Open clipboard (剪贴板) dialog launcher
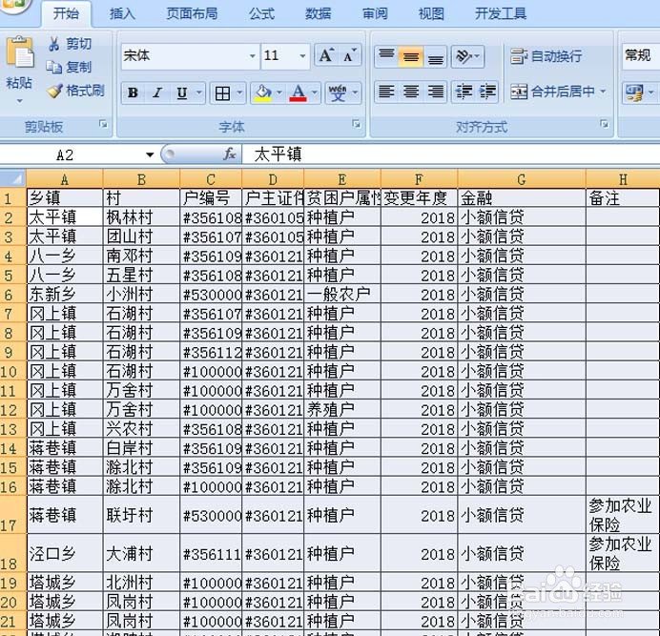Viewport: 660px width, 636px height. tap(103, 124)
